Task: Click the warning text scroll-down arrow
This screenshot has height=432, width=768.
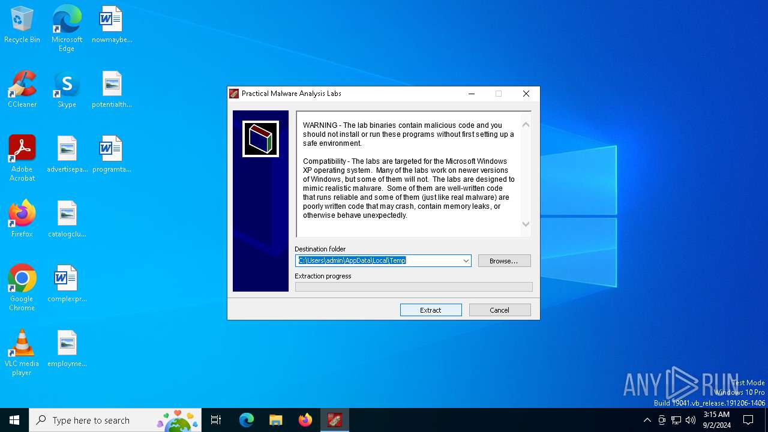Action: point(526,224)
